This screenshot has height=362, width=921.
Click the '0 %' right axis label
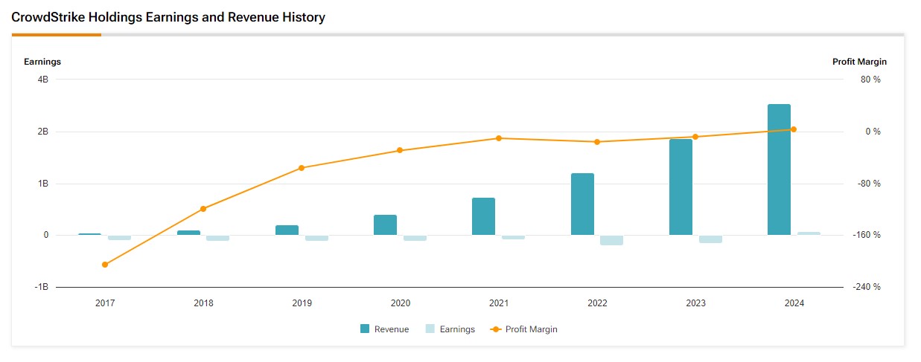coord(873,132)
